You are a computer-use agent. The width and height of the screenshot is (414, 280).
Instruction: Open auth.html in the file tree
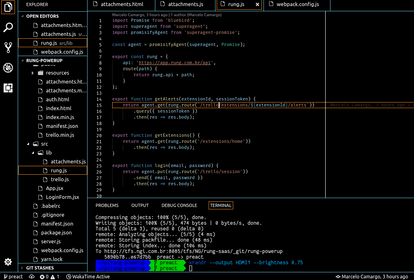52,100
